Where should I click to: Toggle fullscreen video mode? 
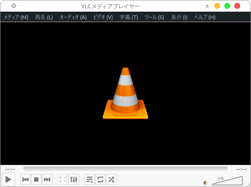(x=63, y=180)
